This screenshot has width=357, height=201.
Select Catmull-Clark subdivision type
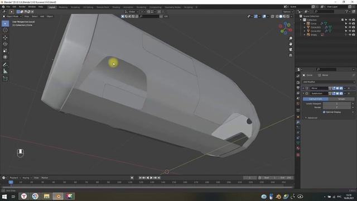click(316, 99)
